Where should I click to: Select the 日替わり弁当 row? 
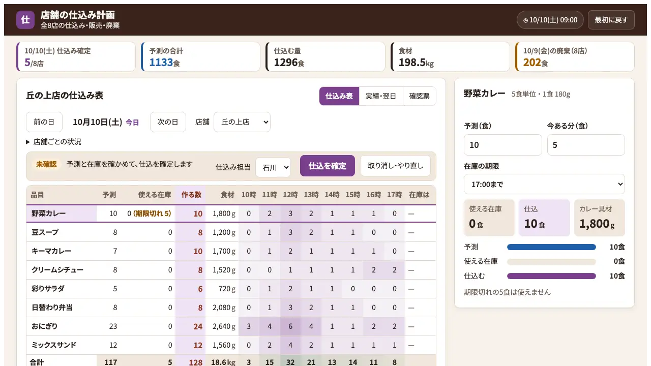(231, 308)
